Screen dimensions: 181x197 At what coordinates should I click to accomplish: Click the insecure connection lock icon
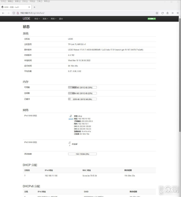tap(18, 13)
